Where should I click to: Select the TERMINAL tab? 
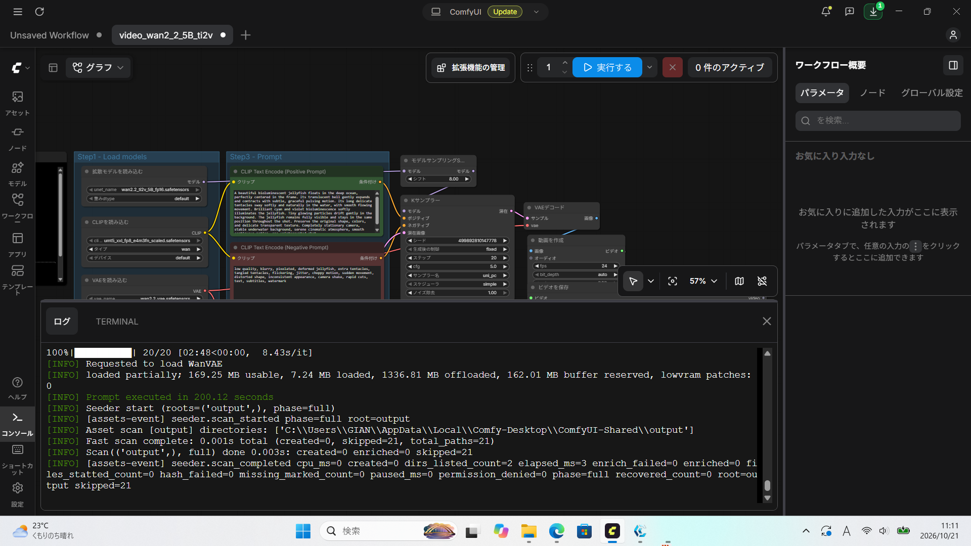(117, 322)
